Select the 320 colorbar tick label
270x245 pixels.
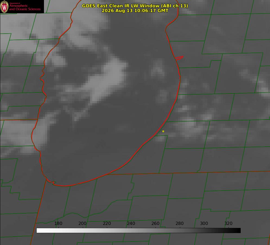pos(228,223)
